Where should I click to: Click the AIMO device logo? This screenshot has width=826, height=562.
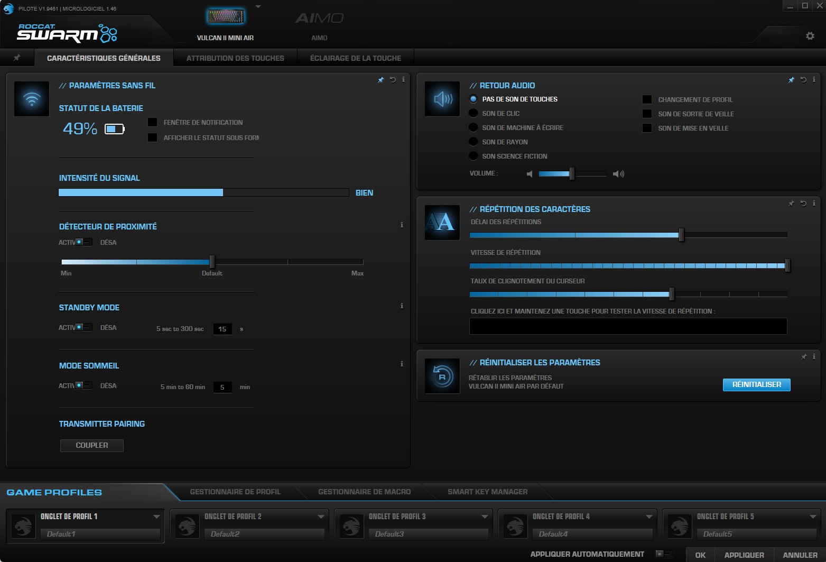coord(319,19)
